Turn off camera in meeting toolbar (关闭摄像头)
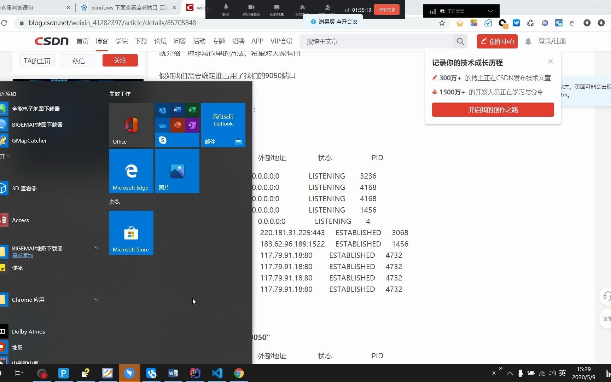The width and height of the screenshot is (611, 382). pyautogui.click(x=251, y=10)
